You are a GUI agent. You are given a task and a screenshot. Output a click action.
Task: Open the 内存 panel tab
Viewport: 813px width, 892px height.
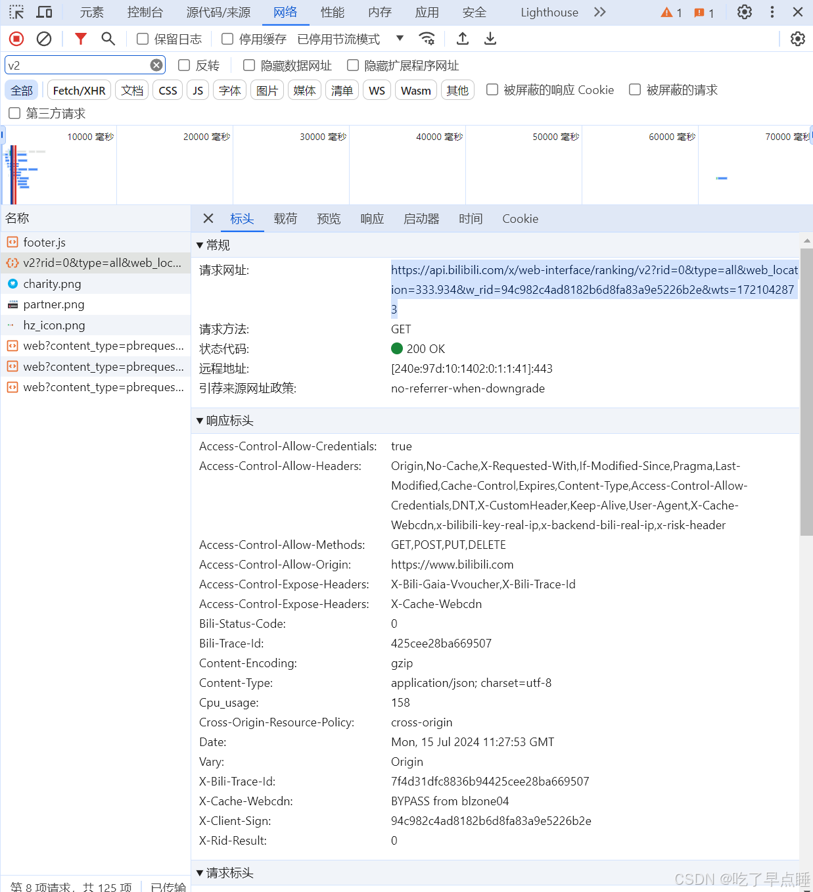coord(380,12)
